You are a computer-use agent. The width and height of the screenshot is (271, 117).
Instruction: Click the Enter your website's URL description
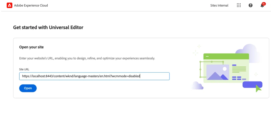[x=87, y=58]
